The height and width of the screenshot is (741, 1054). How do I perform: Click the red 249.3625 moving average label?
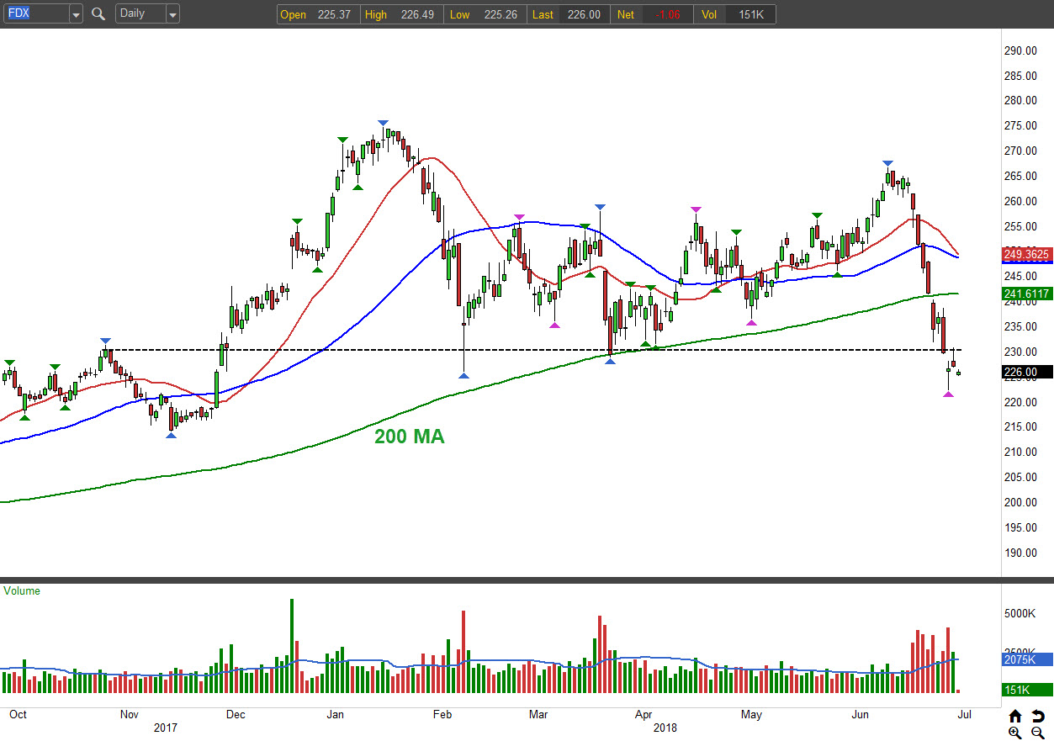point(1027,253)
